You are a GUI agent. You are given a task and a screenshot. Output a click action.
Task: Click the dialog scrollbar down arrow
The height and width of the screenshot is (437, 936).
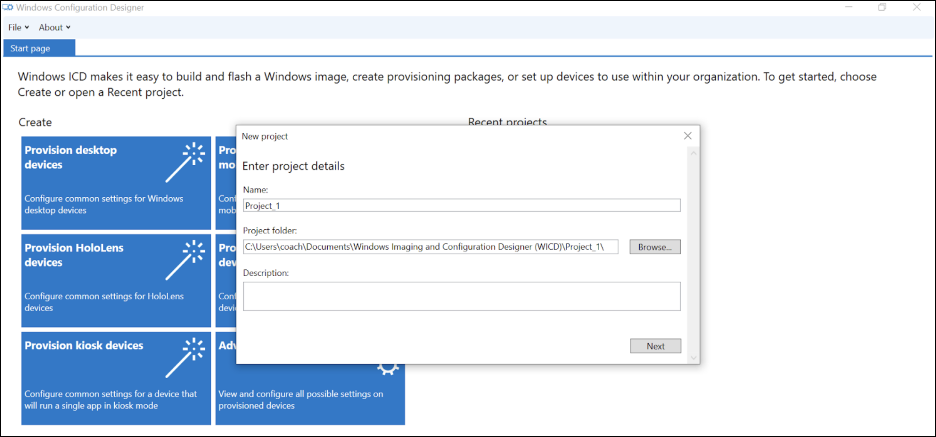point(693,358)
